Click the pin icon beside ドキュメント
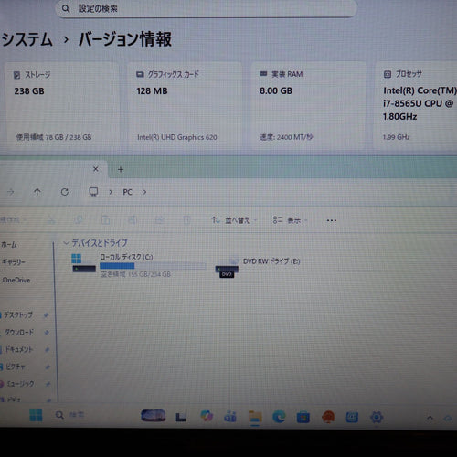 coord(47,350)
